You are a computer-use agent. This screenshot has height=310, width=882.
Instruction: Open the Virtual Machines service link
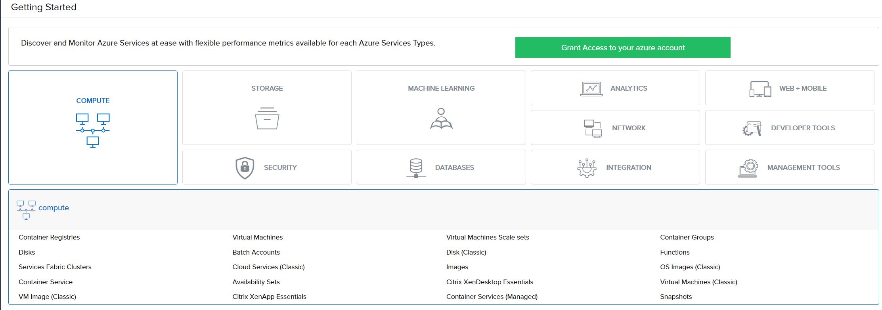click(257, 237)
